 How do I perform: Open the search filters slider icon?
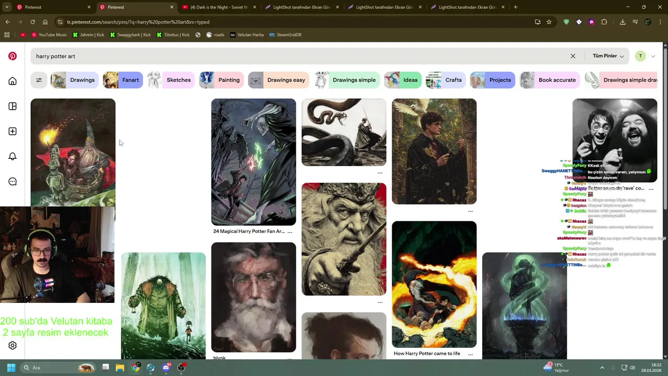tap(39, 80)
